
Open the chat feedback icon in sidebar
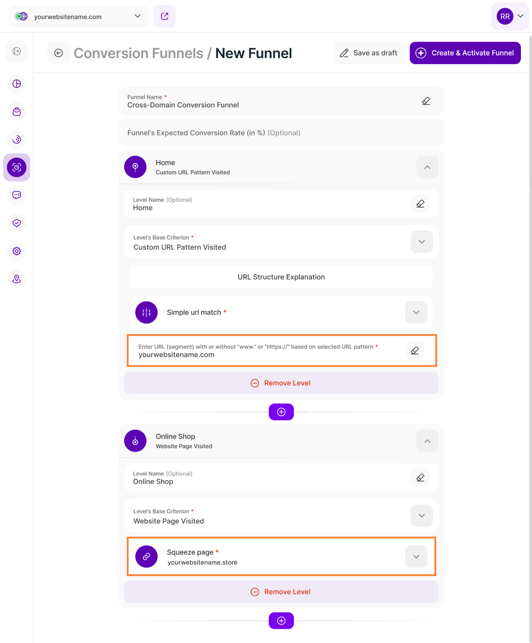coord(16,195)
